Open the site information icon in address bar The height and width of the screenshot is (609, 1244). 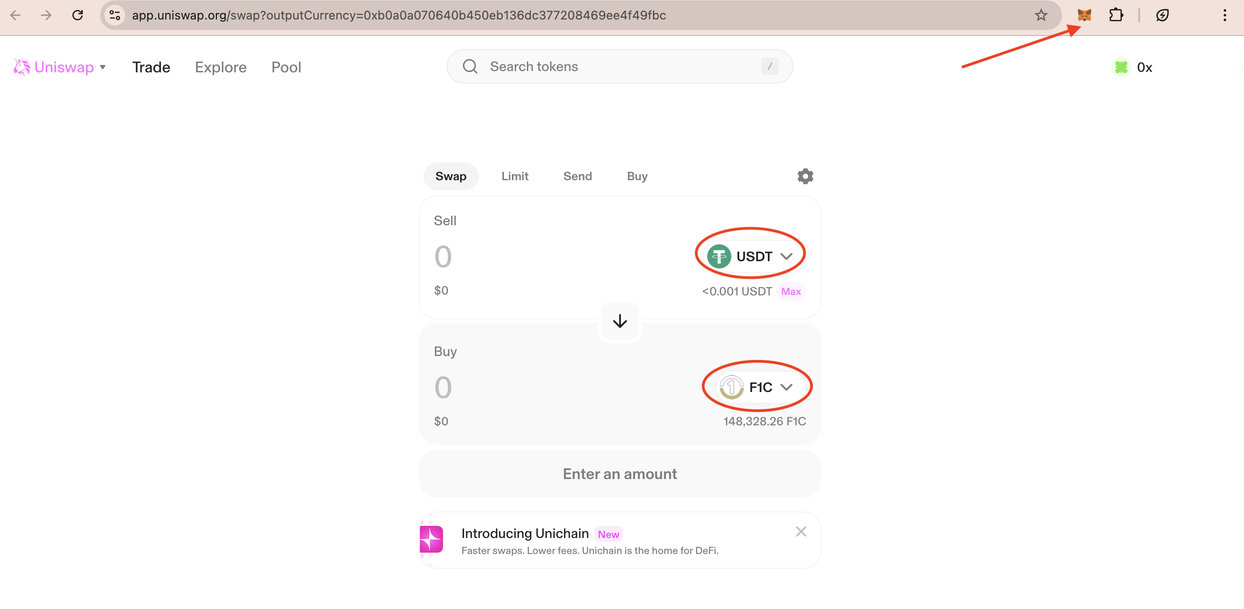(x=115, y=16)
